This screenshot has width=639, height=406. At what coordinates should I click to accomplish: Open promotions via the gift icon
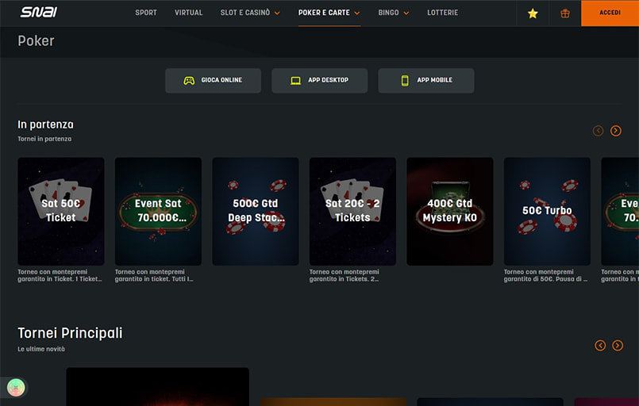tap(565, 13)
